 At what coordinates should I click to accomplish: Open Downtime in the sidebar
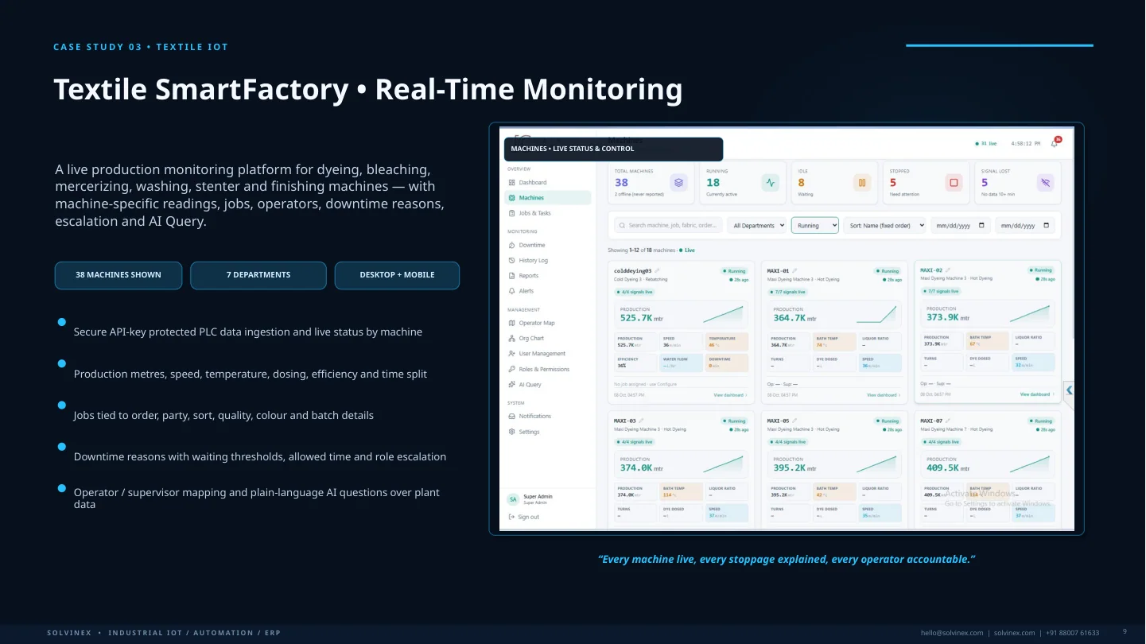[x=549, y=245]
